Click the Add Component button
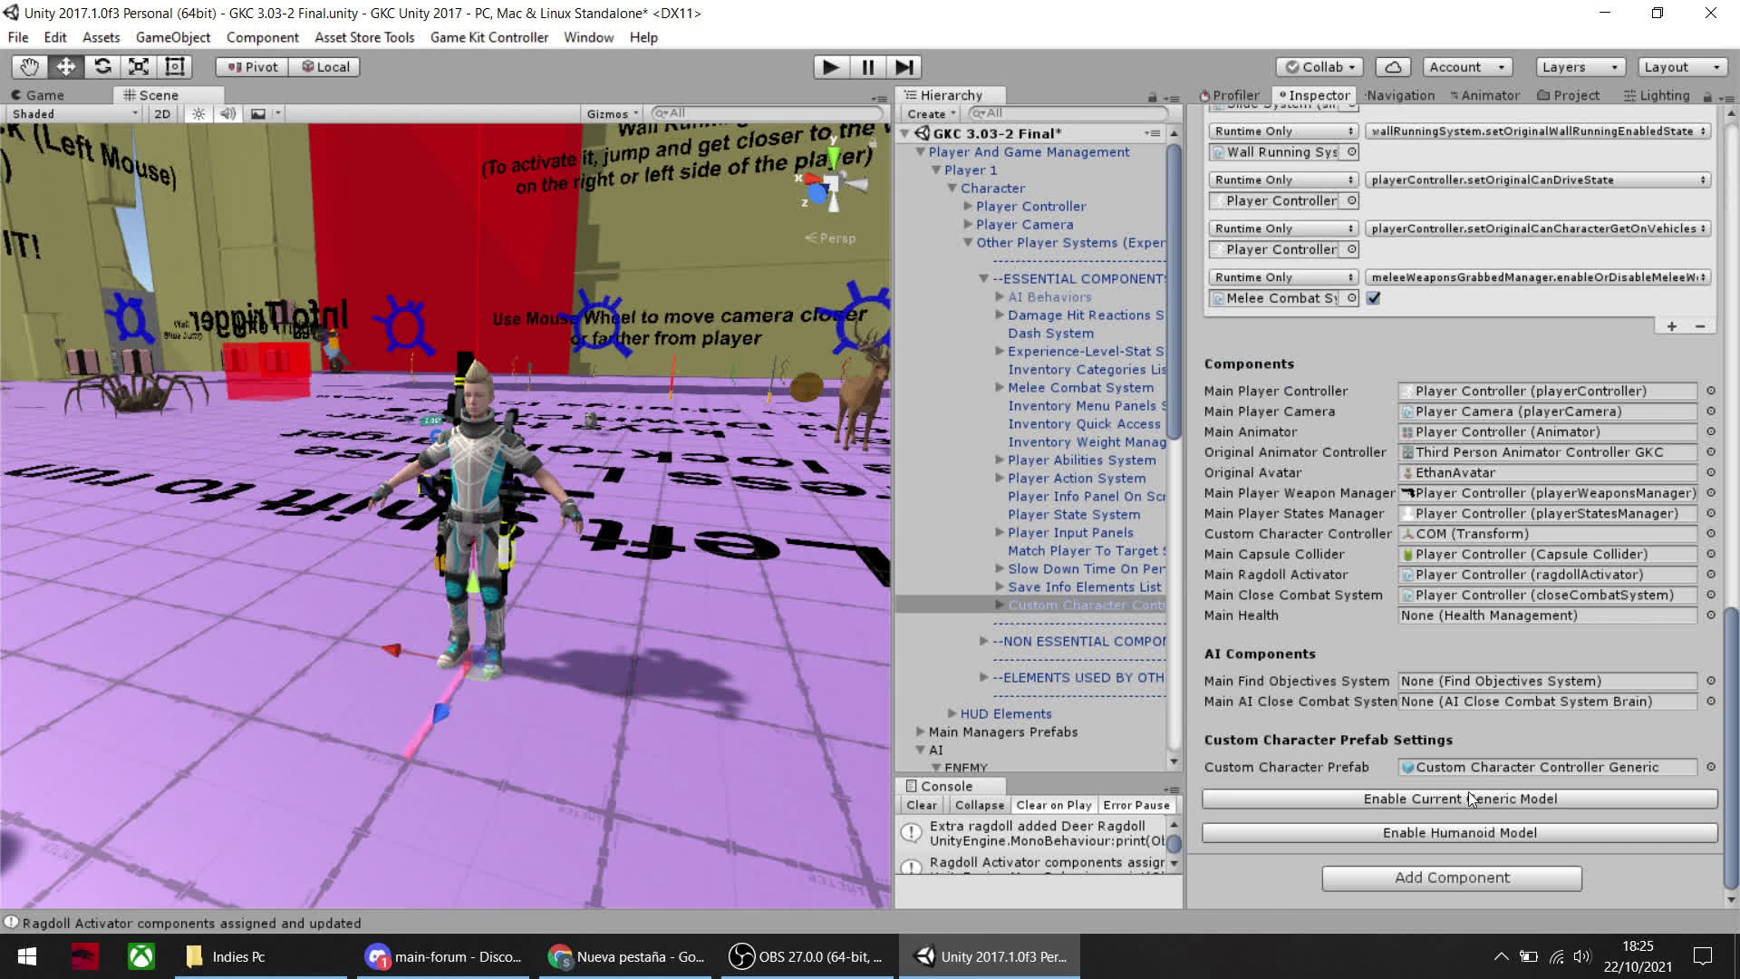This screenshot has height=979, width=1740. coord(1451,877)
